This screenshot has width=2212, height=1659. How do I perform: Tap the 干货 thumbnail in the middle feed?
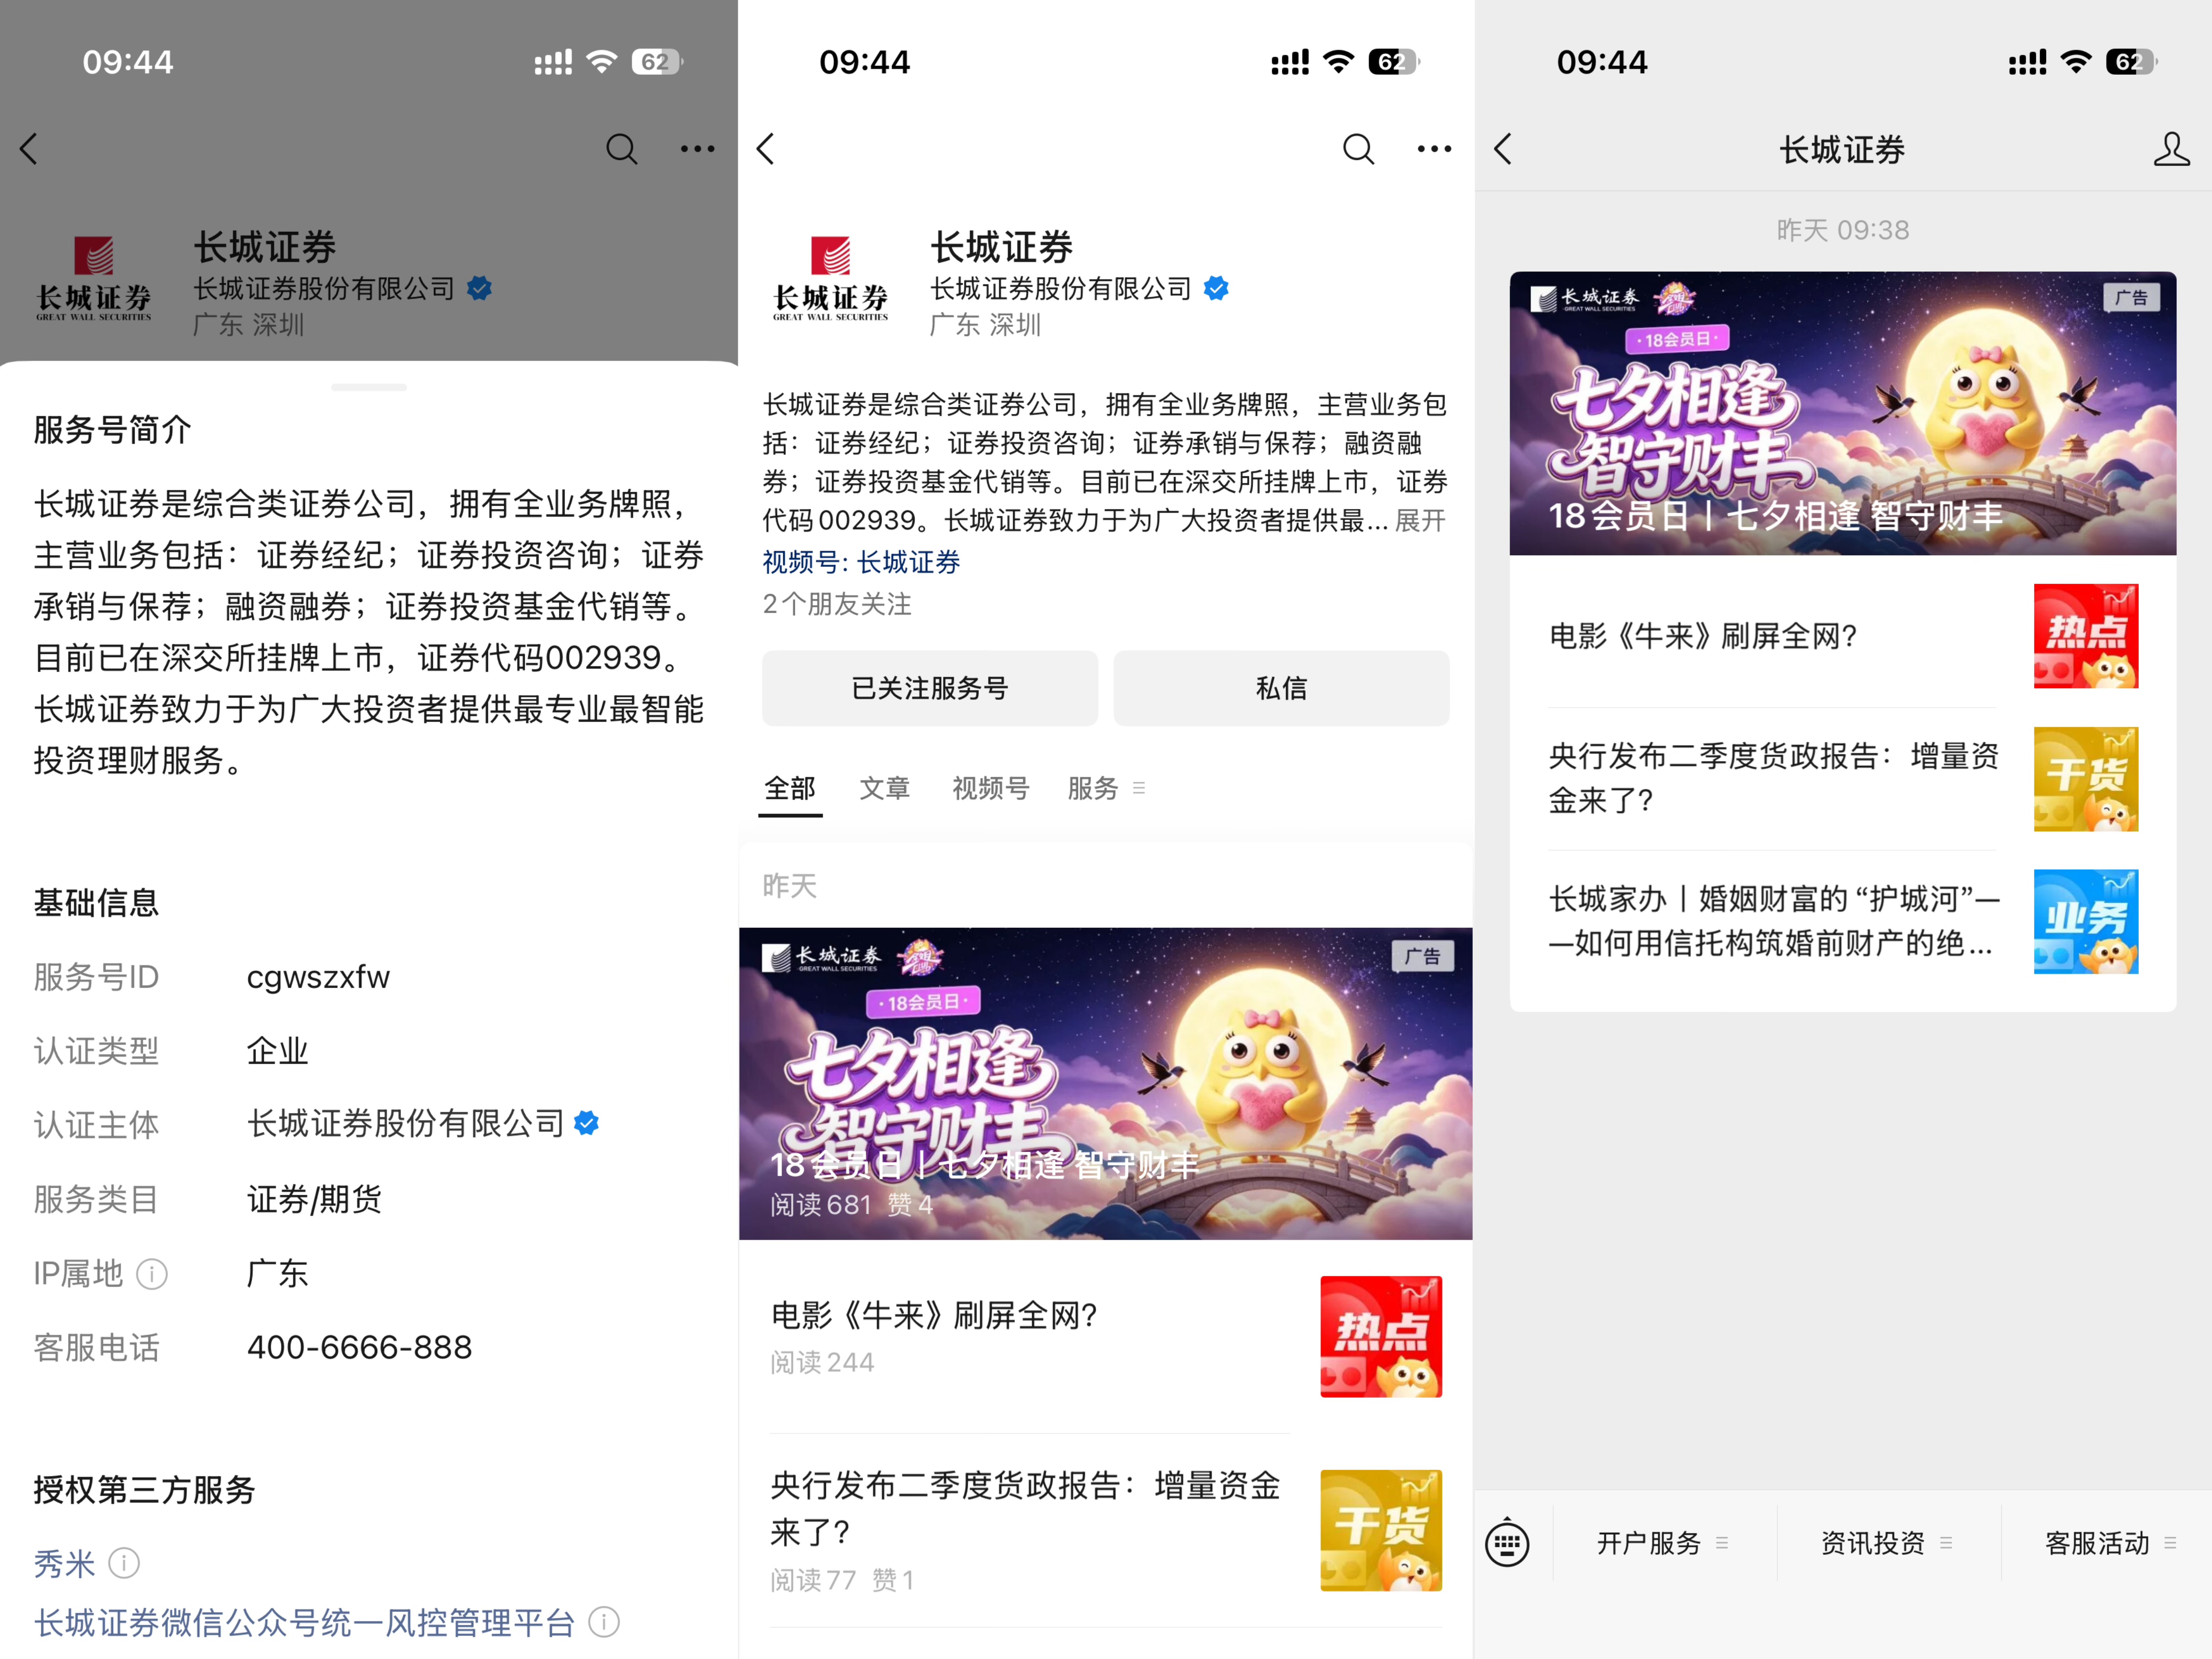pos(1381,1530)
